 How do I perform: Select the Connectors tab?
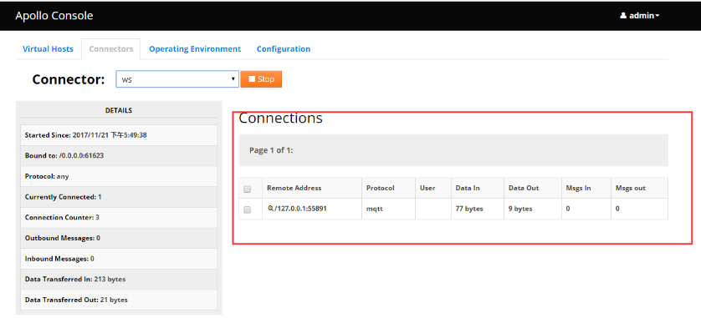tap(111, 49)
